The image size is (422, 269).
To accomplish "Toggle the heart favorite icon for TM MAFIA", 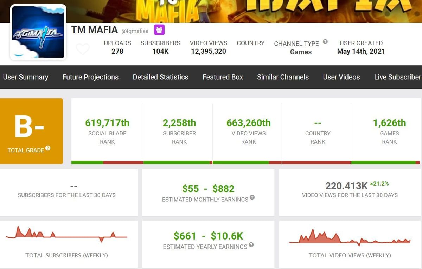I will pyautogui.click(x=83, y=49).
